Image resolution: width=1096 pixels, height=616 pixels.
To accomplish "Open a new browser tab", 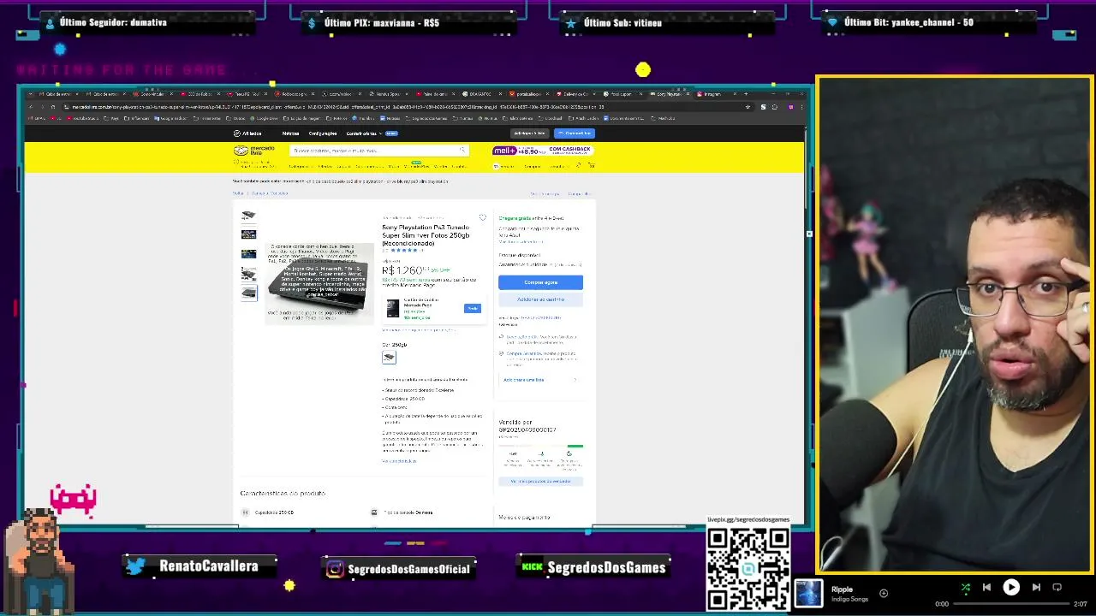I will pyautogui.click(x=746, y=94).
